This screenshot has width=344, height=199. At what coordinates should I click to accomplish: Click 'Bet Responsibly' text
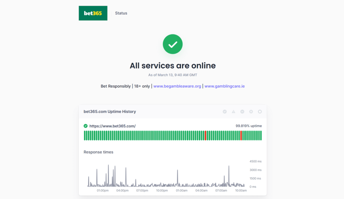pos(116,86)
